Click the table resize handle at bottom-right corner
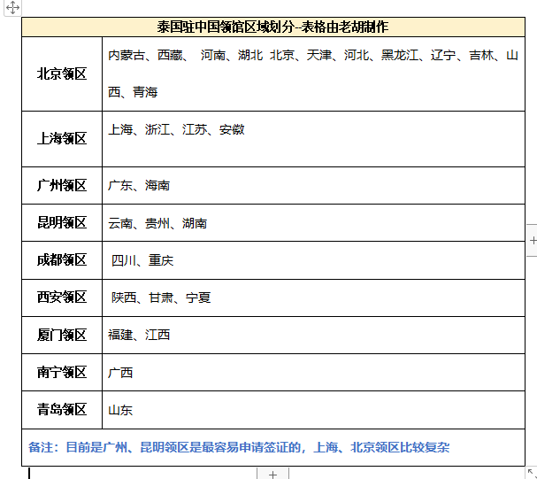The height and width of the screenshot is (479, 537). [x=532, y=474]
